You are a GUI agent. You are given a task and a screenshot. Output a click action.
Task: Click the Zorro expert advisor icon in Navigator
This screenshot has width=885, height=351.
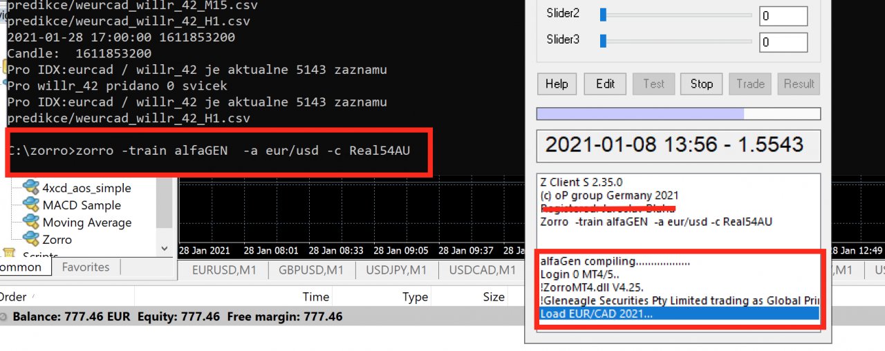[30, 240]
